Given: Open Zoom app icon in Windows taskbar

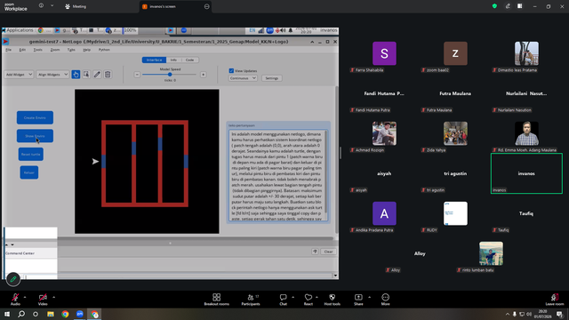Looking at the screenshot, I should click(x=80, y=314).
